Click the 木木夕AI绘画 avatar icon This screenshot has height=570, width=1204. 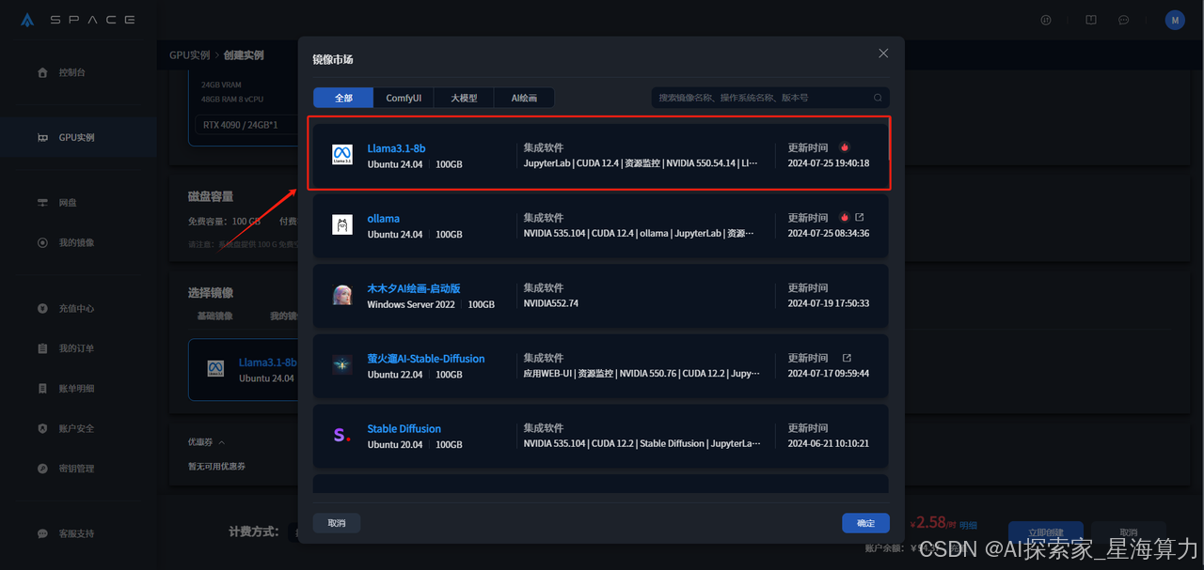pos(342,295)
